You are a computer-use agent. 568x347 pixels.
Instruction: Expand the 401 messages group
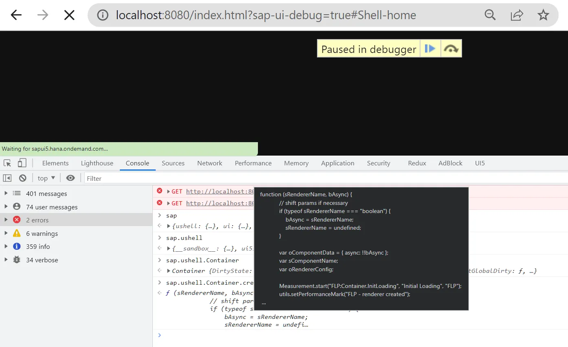point(6,193)
